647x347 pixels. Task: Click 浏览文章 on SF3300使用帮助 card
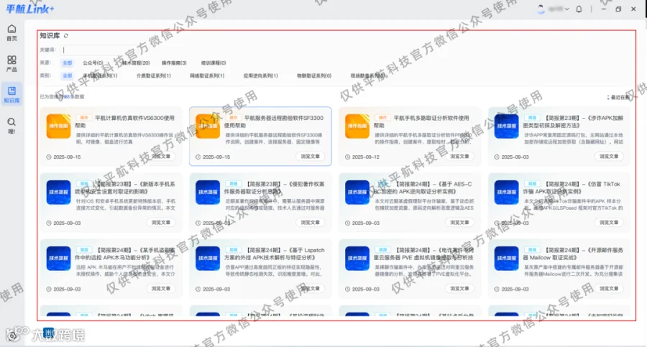pos(311,157)
